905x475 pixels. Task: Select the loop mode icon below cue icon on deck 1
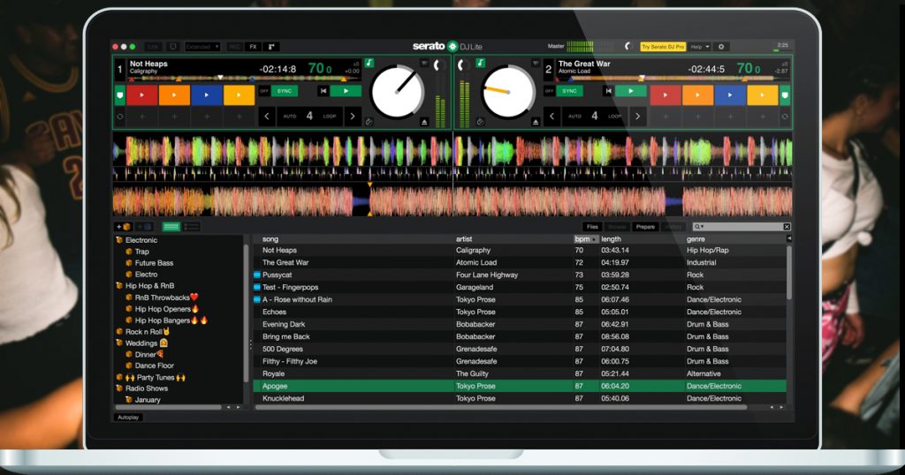point(120,117)
